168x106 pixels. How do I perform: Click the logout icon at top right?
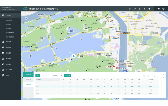[x=163, y=8]
